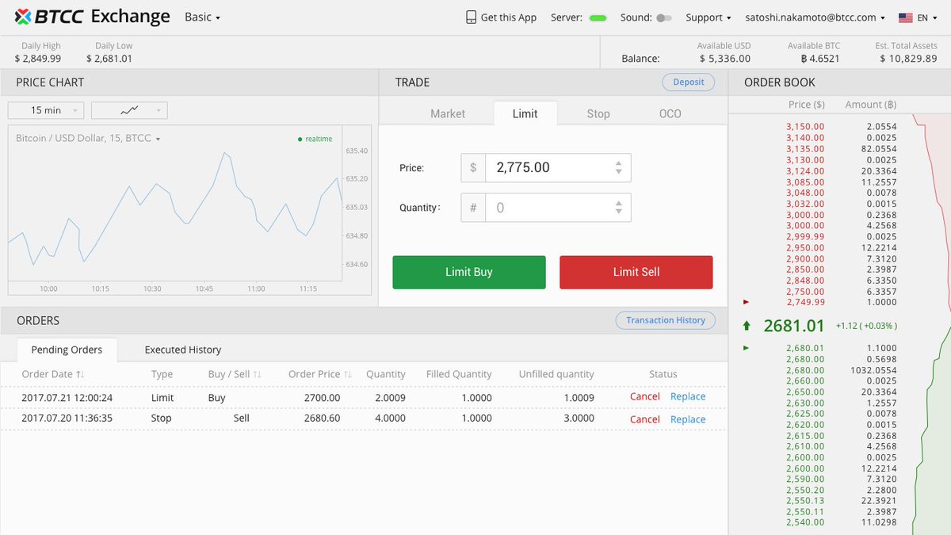Click the red marker arrow beside 2,749.99

pyautogui.click(x=746, y=302)
